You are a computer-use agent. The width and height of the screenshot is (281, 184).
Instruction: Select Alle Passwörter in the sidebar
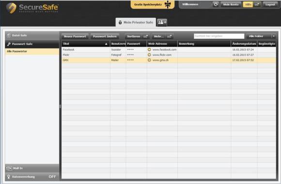click(32, 52)
